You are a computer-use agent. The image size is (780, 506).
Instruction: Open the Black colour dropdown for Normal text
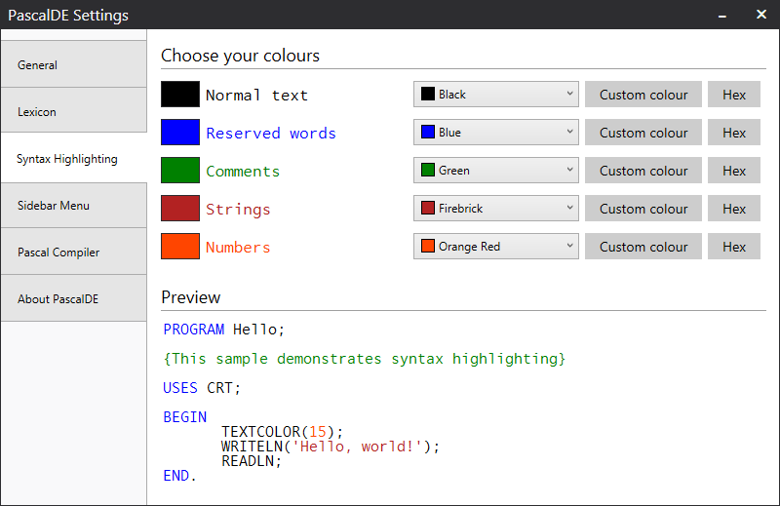coord(495,95)
